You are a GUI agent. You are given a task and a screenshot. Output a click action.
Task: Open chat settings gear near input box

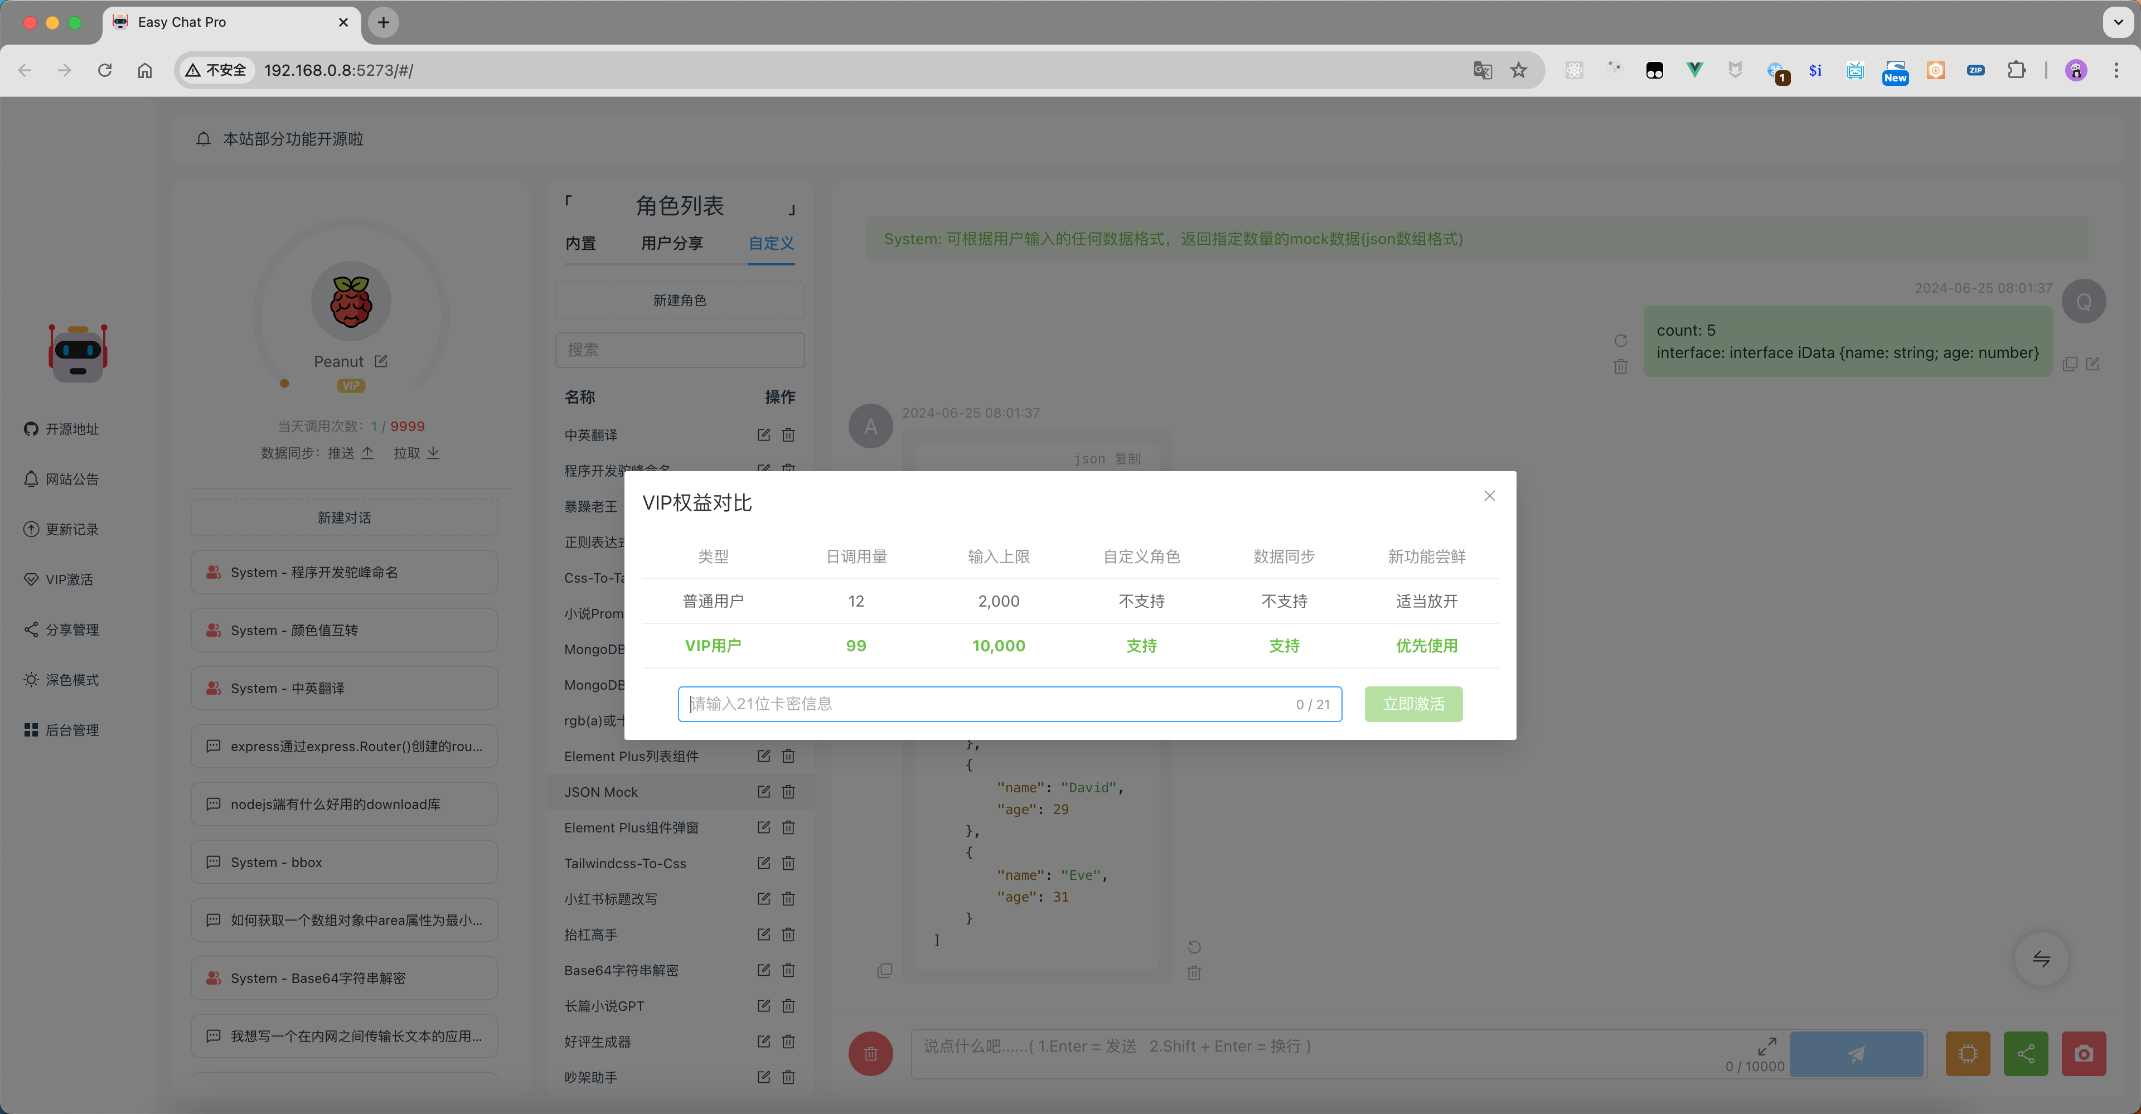pos(1967,1053)
